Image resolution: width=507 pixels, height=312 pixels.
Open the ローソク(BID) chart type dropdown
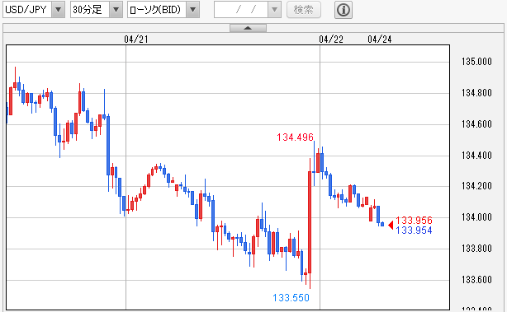point(163,10)
